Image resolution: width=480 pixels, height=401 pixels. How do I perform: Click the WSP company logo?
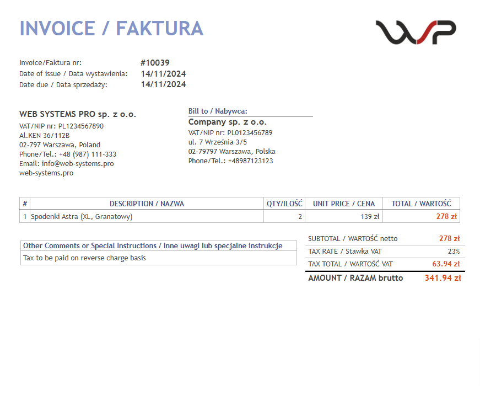point(416,32)
